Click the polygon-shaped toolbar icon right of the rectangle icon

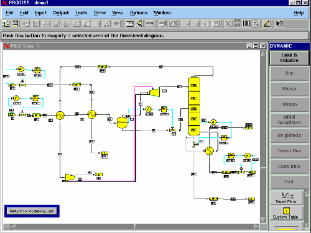click(140, 24)
